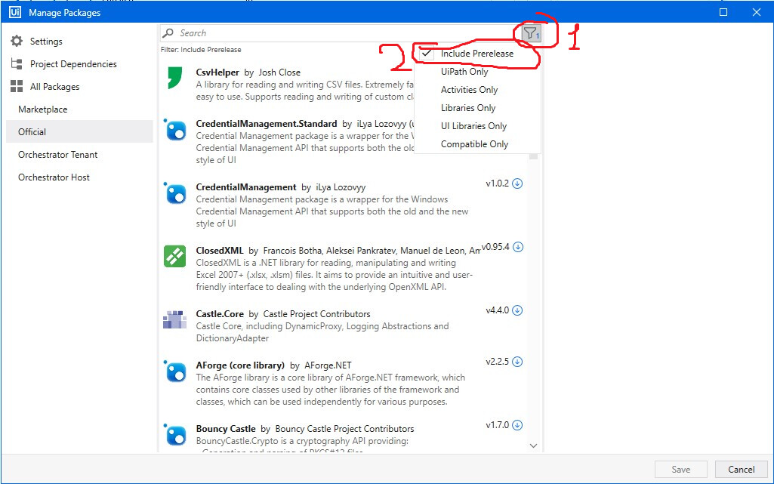774x484 pixels.
Task: Enable the Compatible Only filter
Action: (x=477, y=144)
